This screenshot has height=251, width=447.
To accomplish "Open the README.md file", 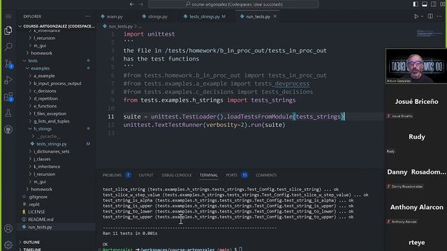I will pyautogui.click(x=41, y=220).
